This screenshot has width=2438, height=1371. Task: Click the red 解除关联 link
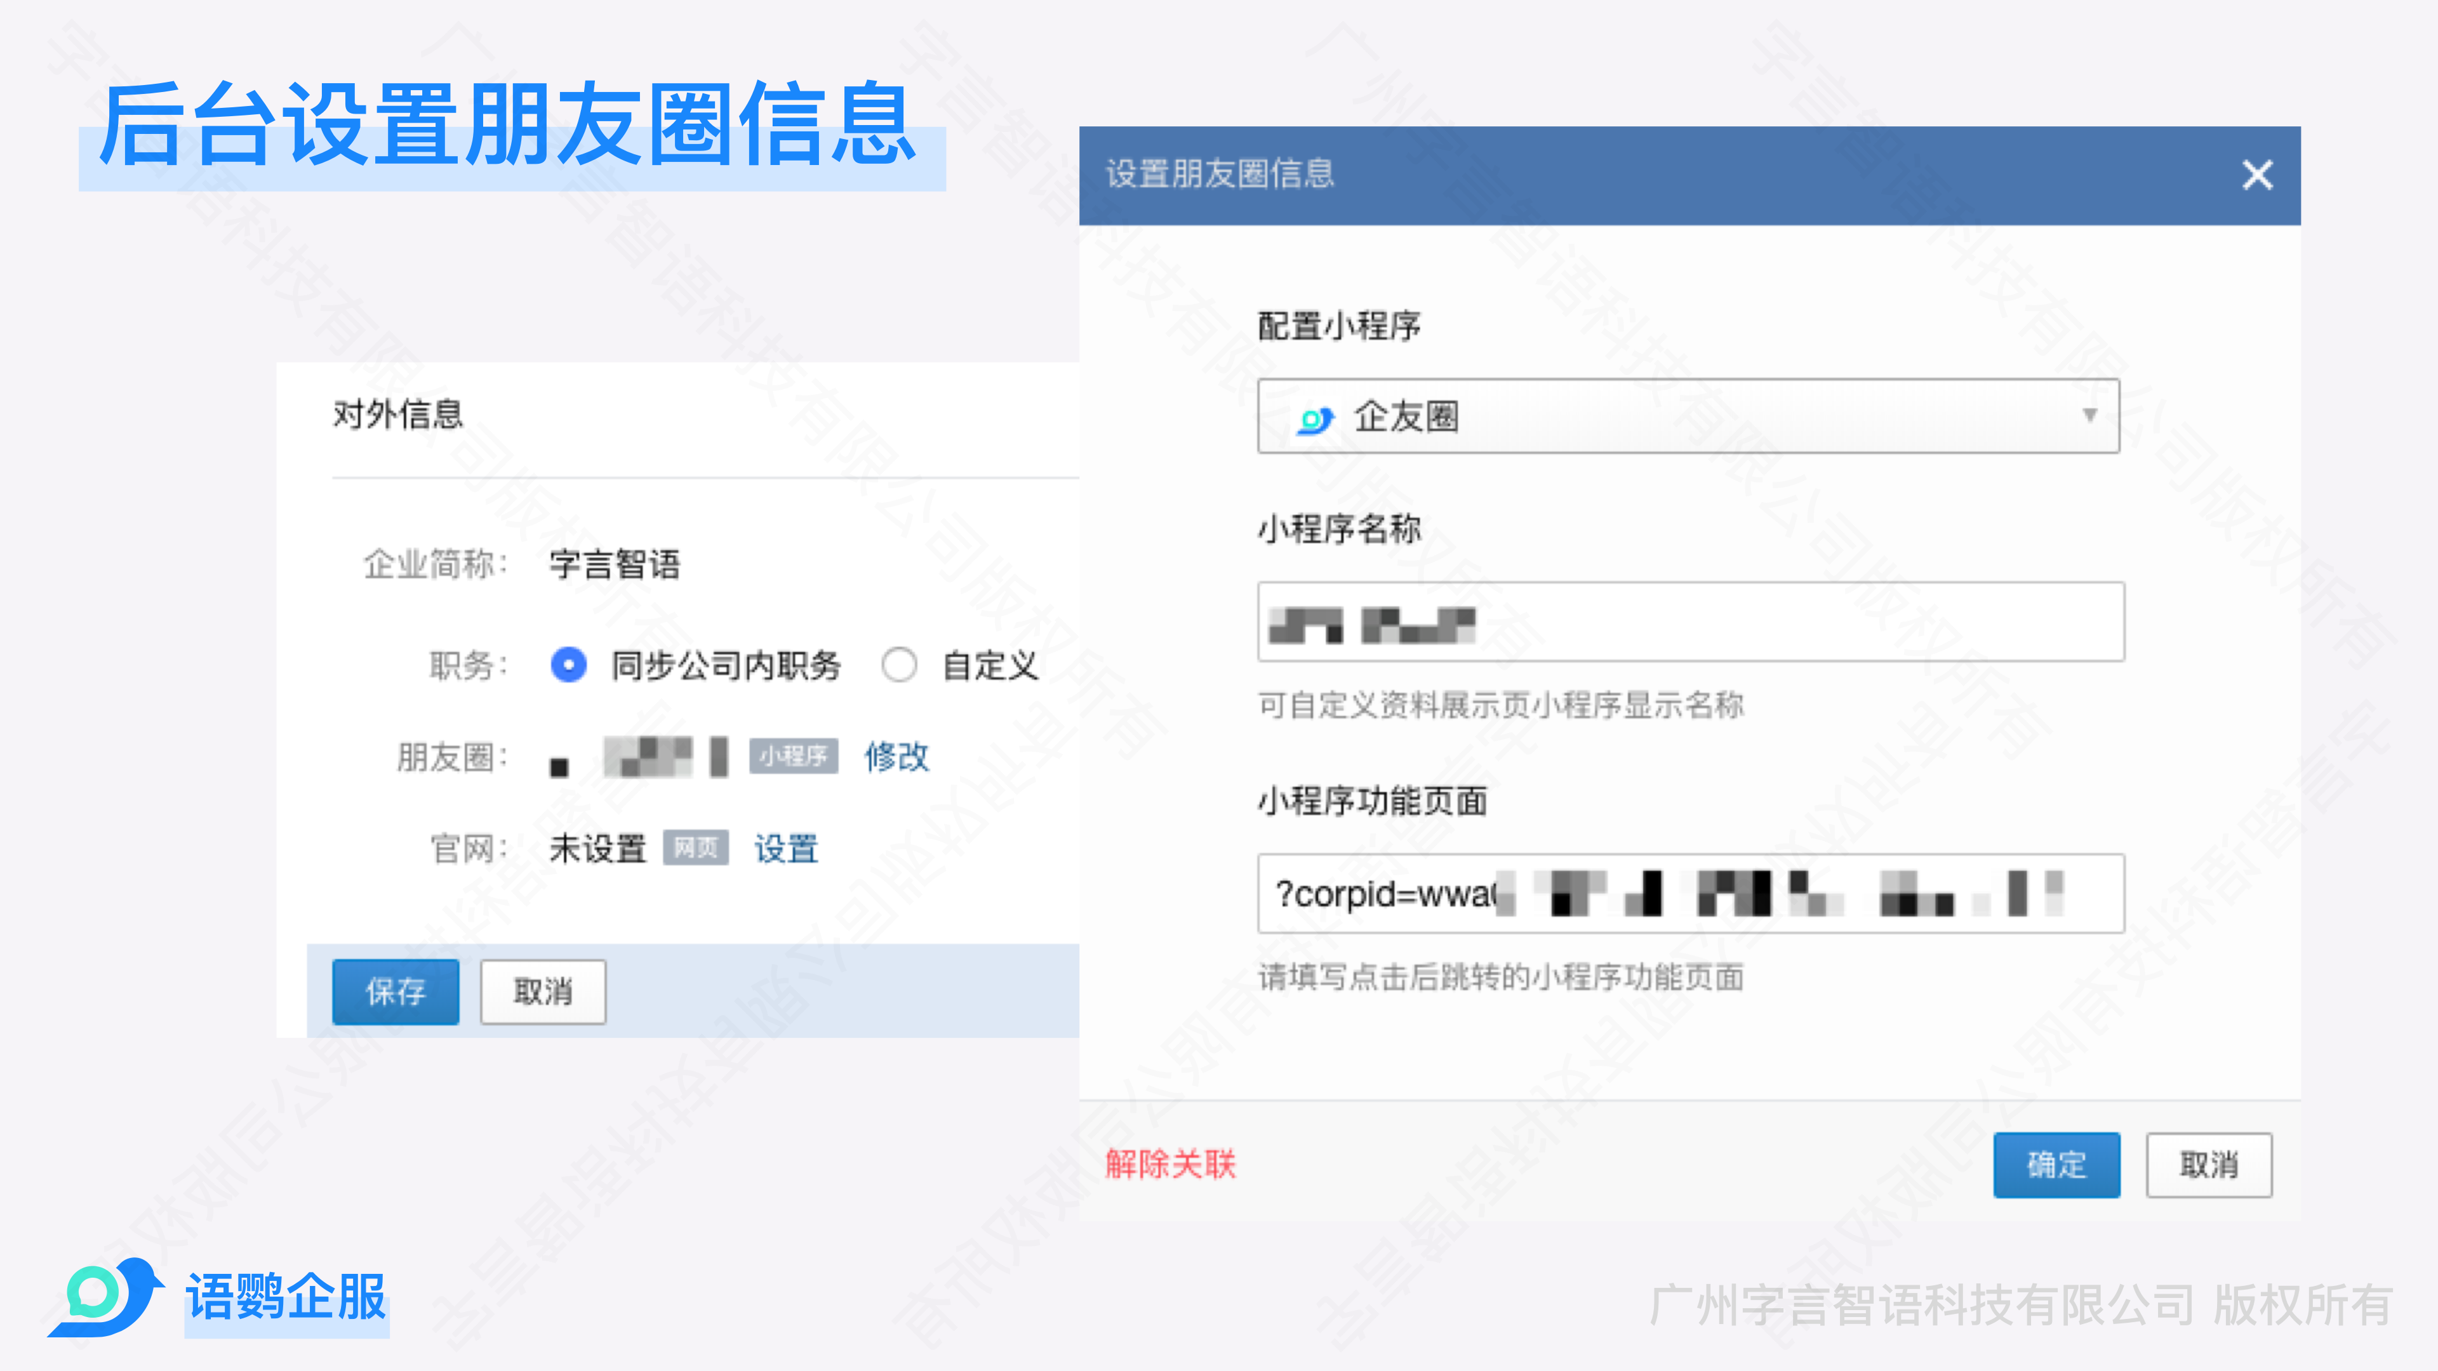[x=1171, y=1164]
